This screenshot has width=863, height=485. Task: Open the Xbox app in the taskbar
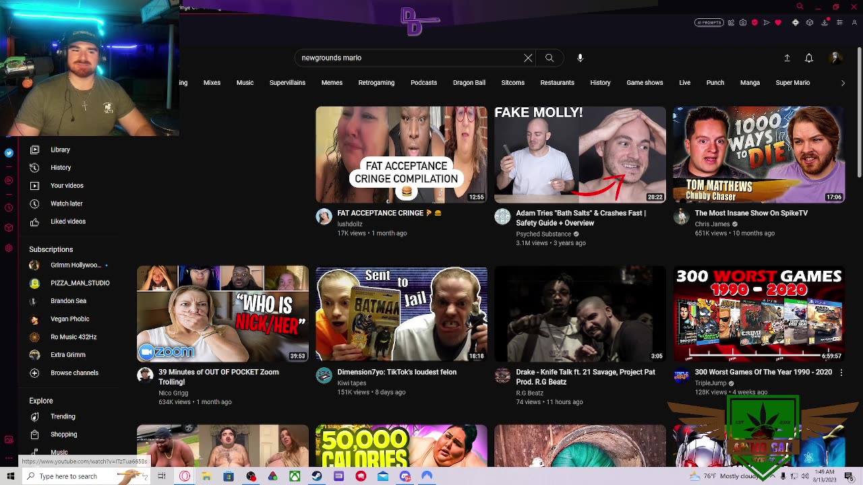(x=295, y=476)
